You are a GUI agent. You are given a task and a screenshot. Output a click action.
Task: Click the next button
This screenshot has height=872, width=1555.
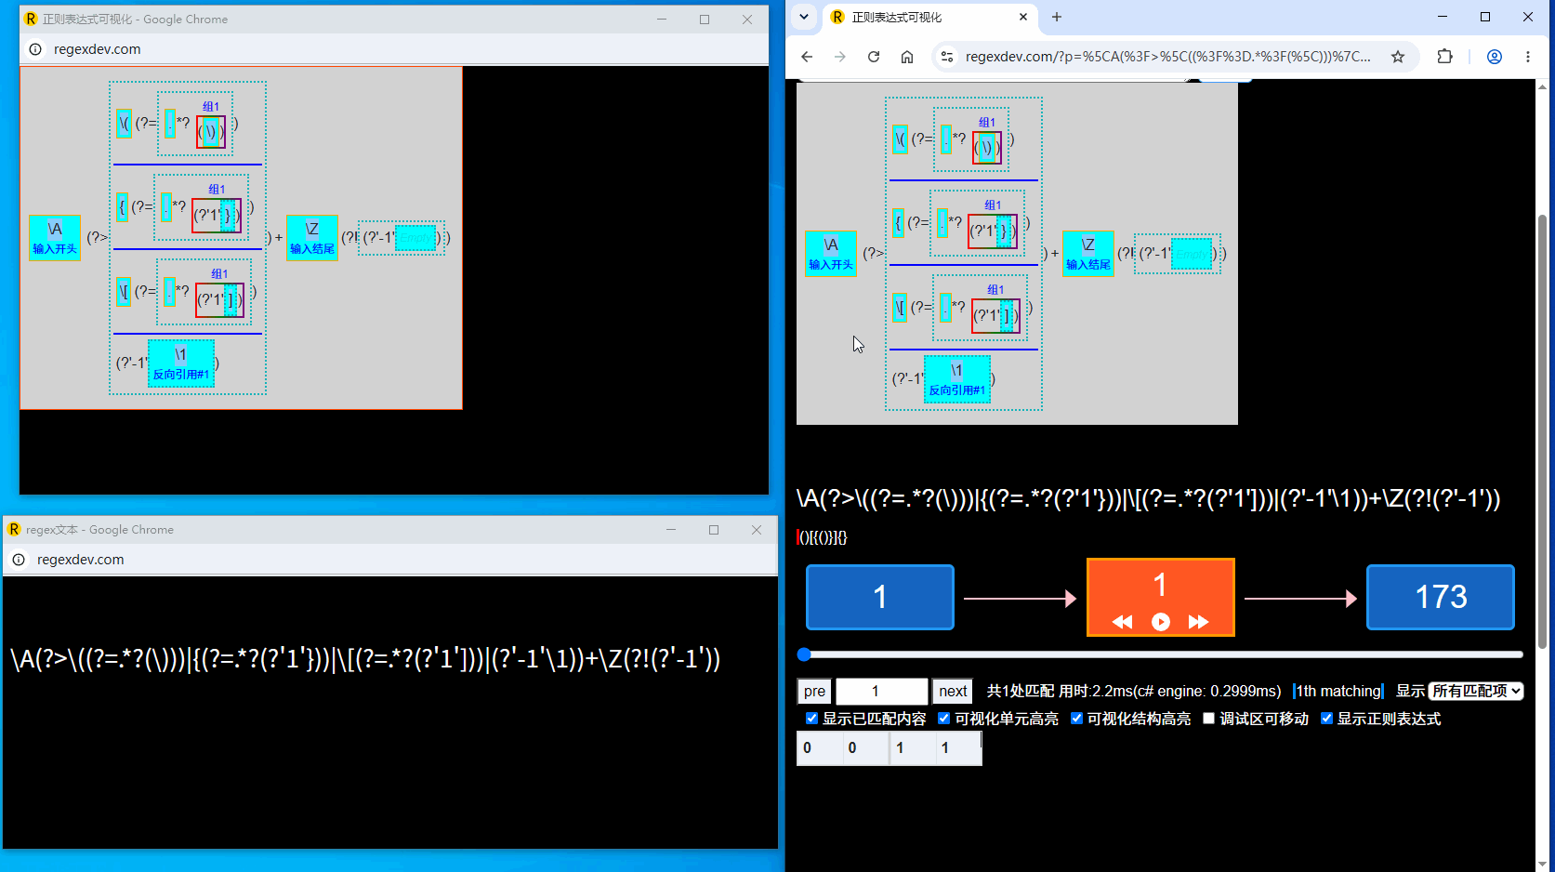click(953, 691)
